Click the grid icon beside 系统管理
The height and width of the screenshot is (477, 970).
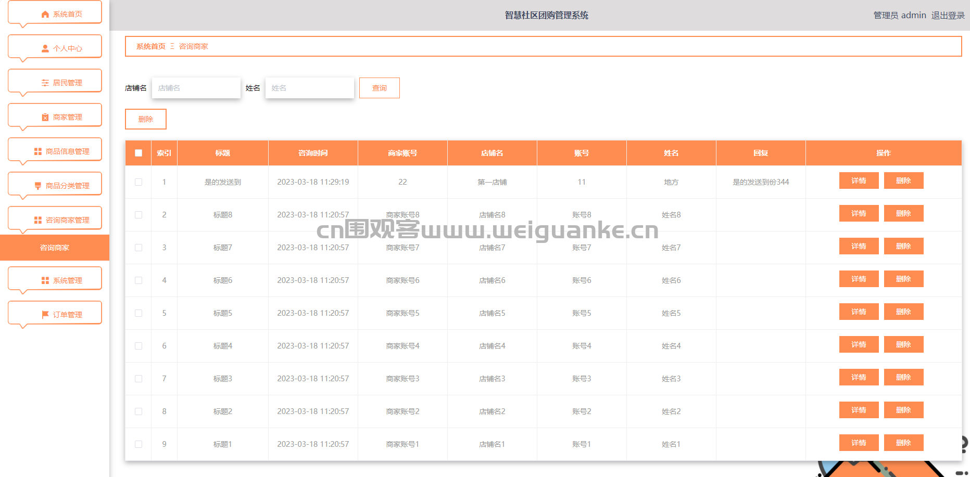coord(45,281)
